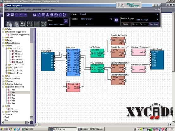This screenshot has height=131, width=175.
Task: Open the MIDI setup icon in toolbar
Action: click(x=47, y=15)
